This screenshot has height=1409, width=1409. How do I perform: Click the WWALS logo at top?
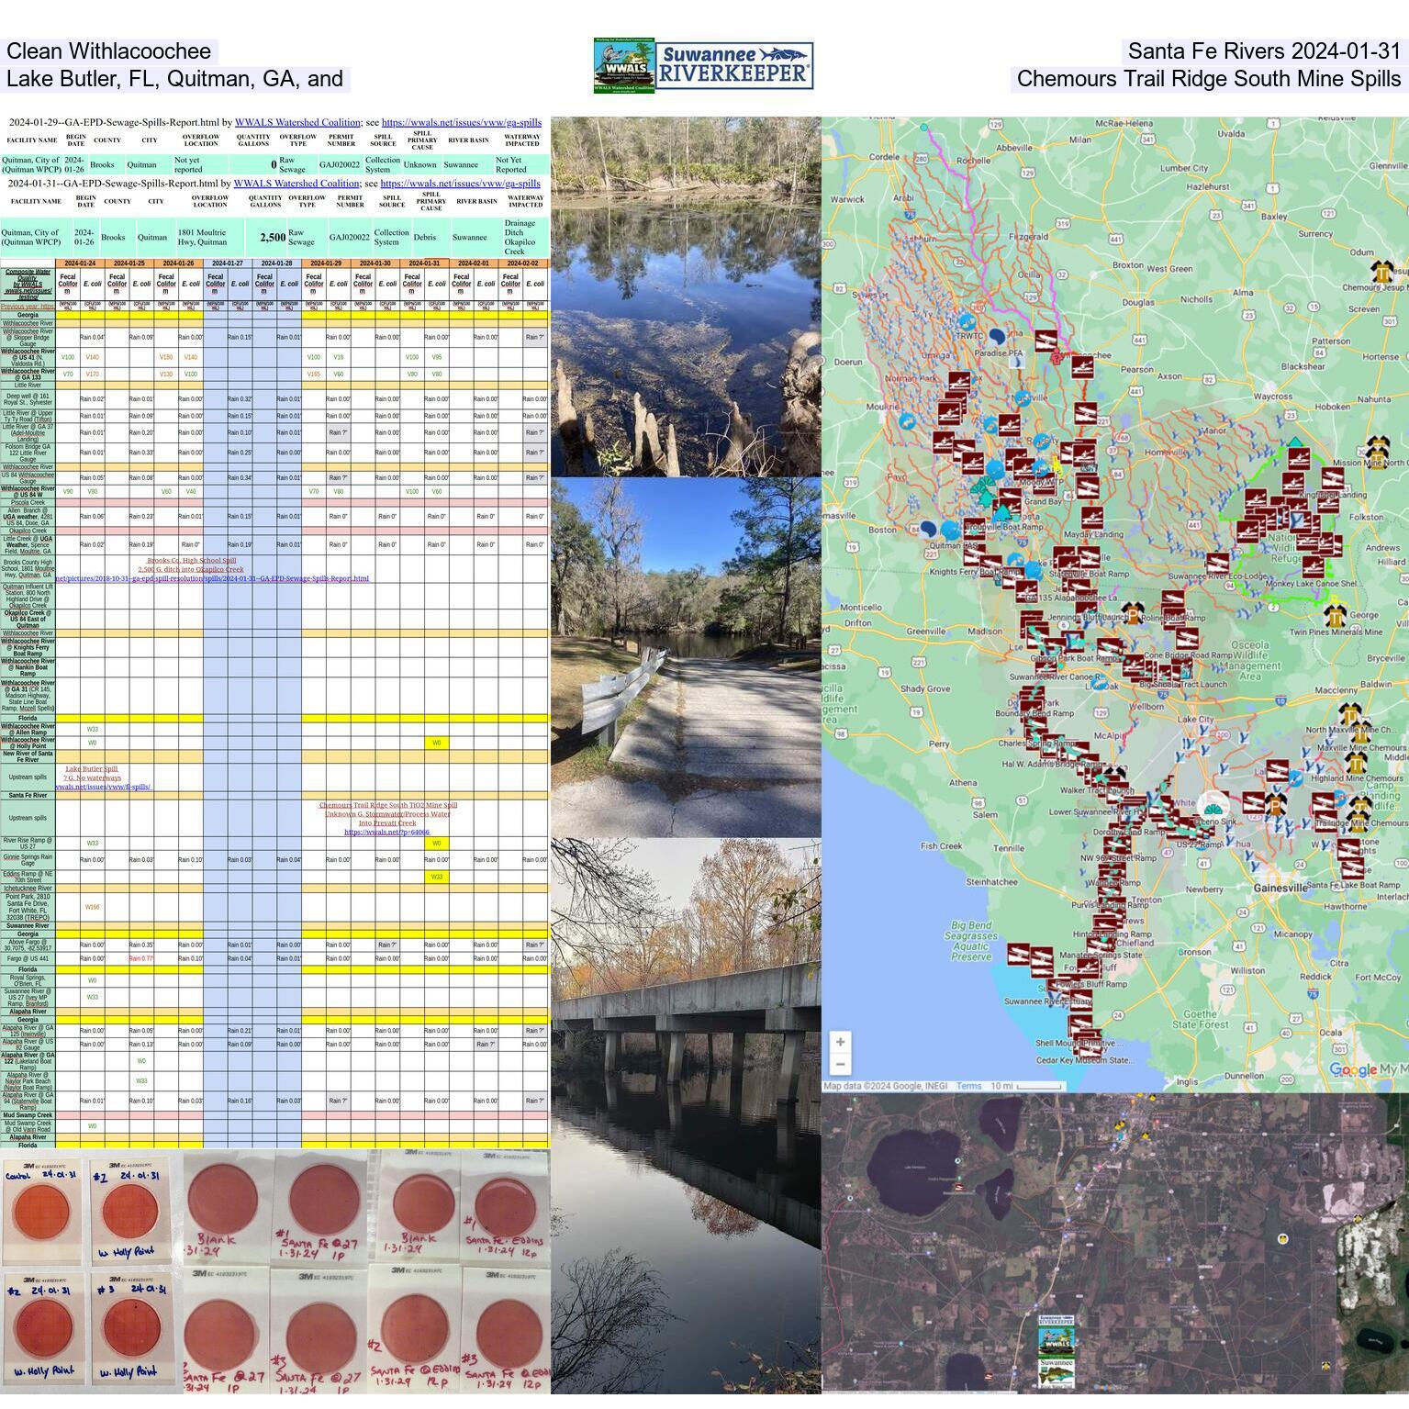point(624,65)
